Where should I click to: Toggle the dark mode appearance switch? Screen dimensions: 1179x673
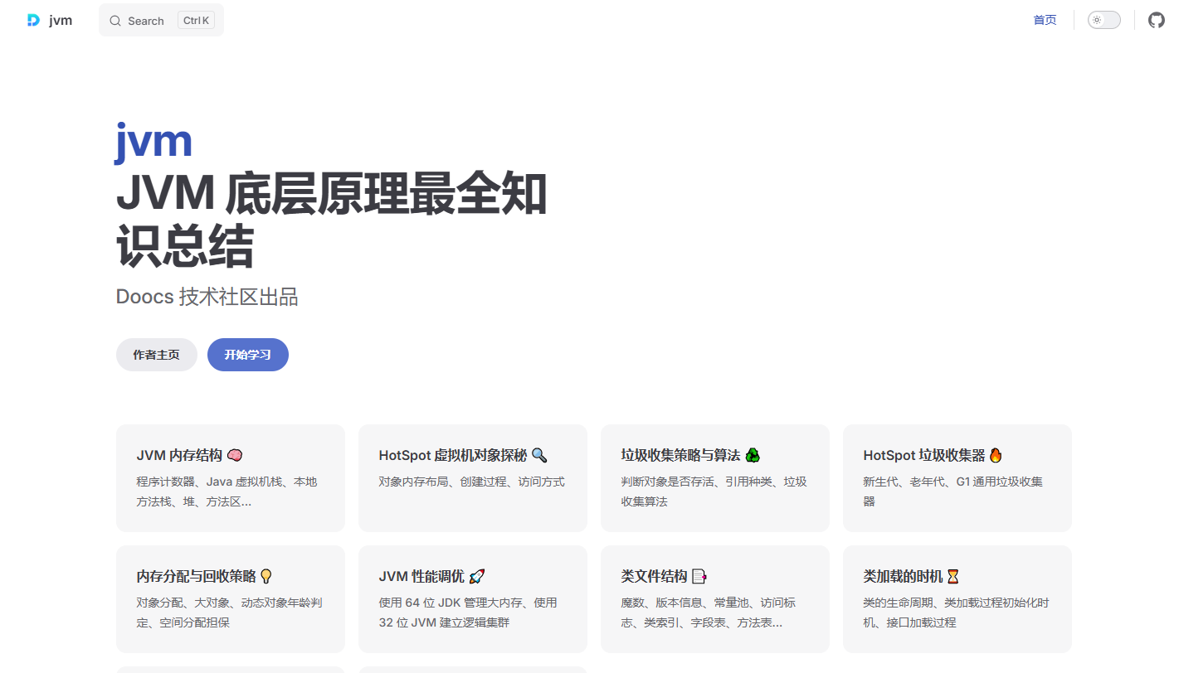[1104, 20]
